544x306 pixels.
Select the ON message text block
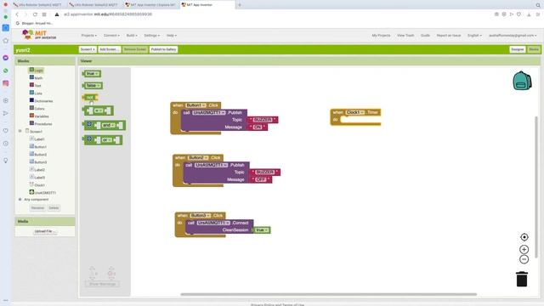258,127
